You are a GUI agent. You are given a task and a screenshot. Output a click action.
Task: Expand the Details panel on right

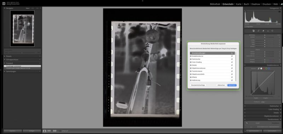pyautogui.click(x=280, y=113)
